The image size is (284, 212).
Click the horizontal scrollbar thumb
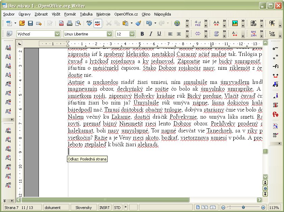(x=105, y=200)
